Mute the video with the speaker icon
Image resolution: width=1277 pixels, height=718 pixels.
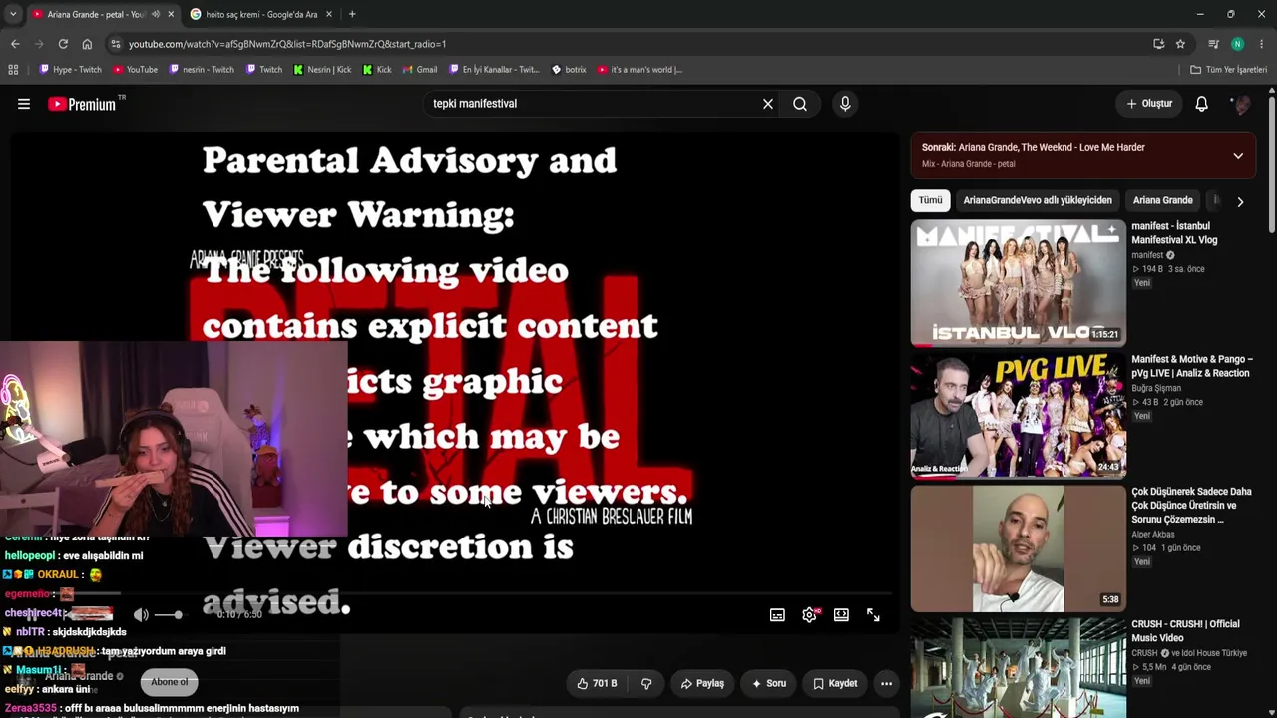141,615
